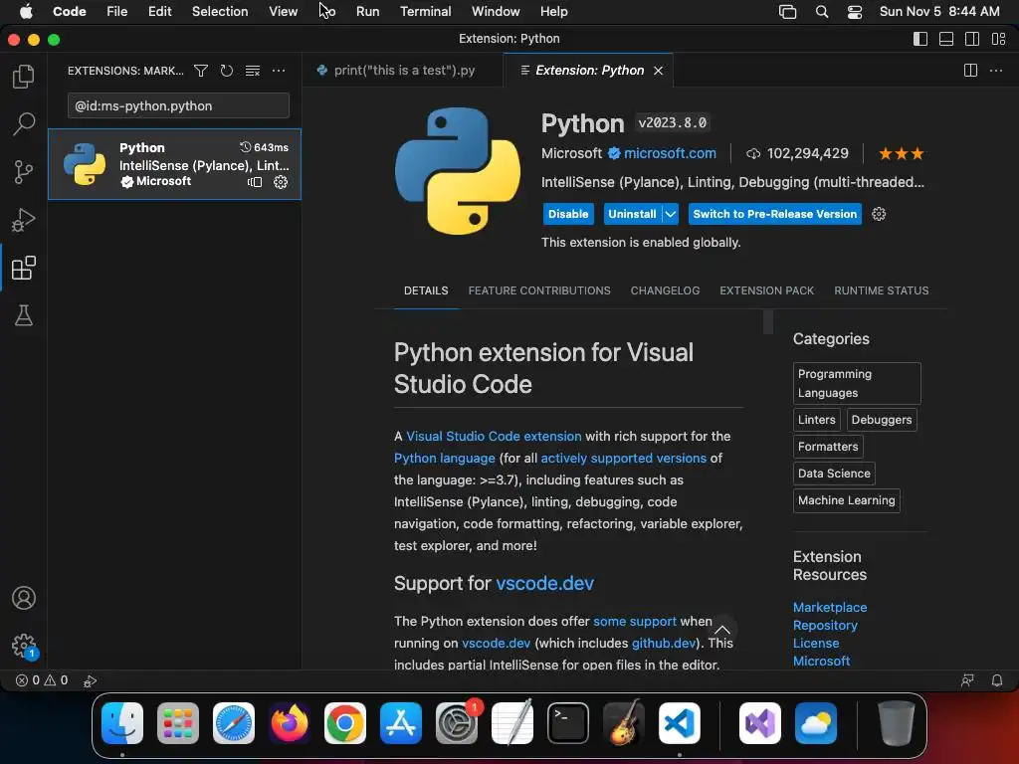
Task: Click the extensions search input field
Action: tap(179, 105)
